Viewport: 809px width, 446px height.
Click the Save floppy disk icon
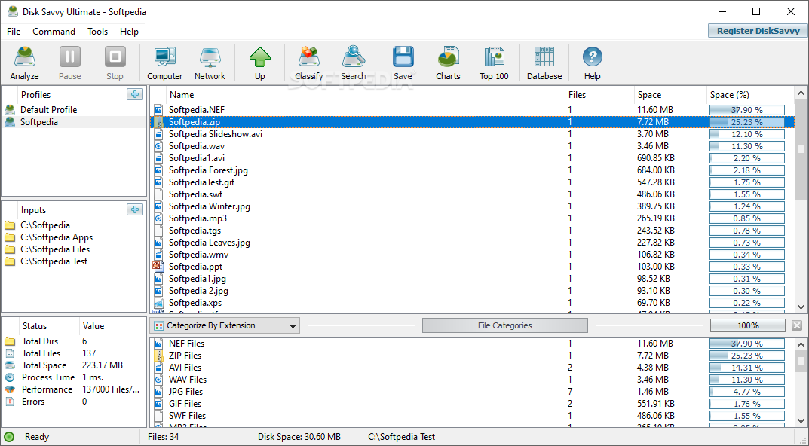point(403,57)
